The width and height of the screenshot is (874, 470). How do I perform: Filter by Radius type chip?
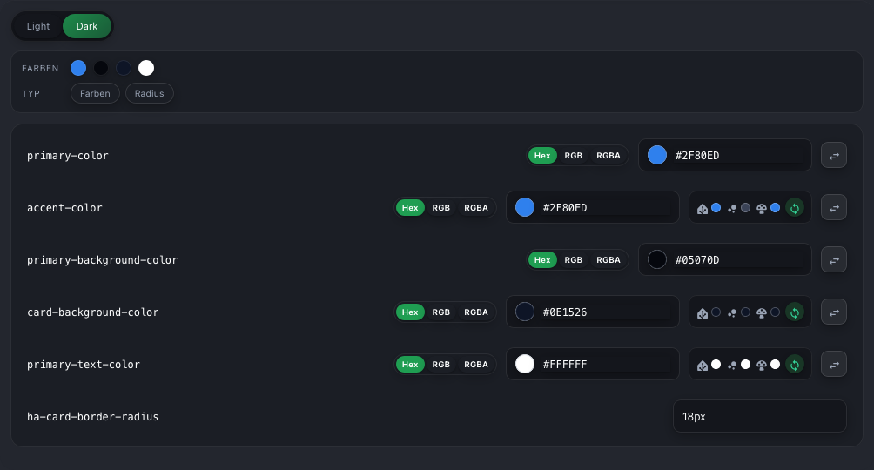(x=150, y=93)
